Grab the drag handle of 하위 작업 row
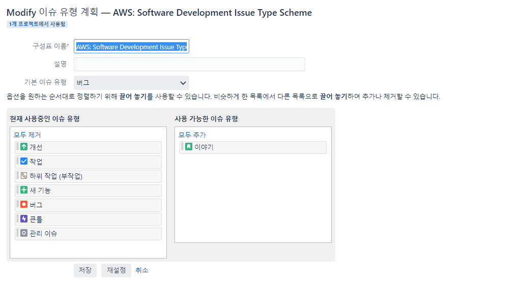The height and width of the screenshot is (287, 522). (18, 176)
